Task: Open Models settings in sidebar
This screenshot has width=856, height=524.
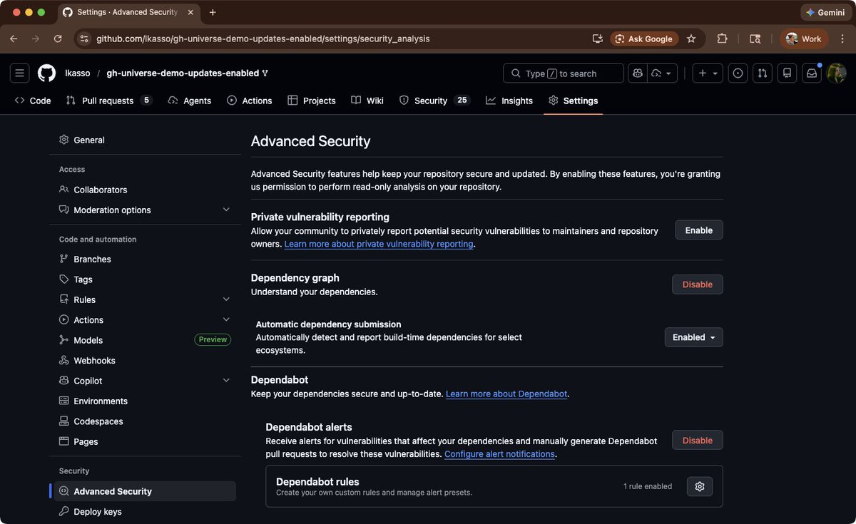Action: click(x=145, y=340)
